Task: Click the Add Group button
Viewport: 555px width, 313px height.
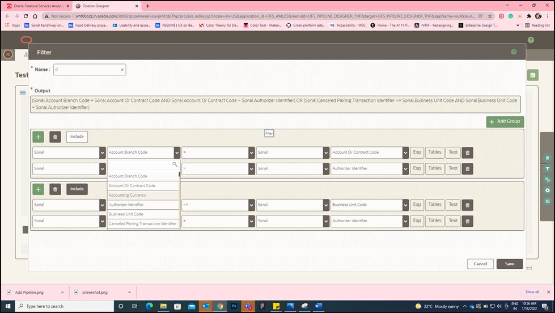Action: point(505,121)
